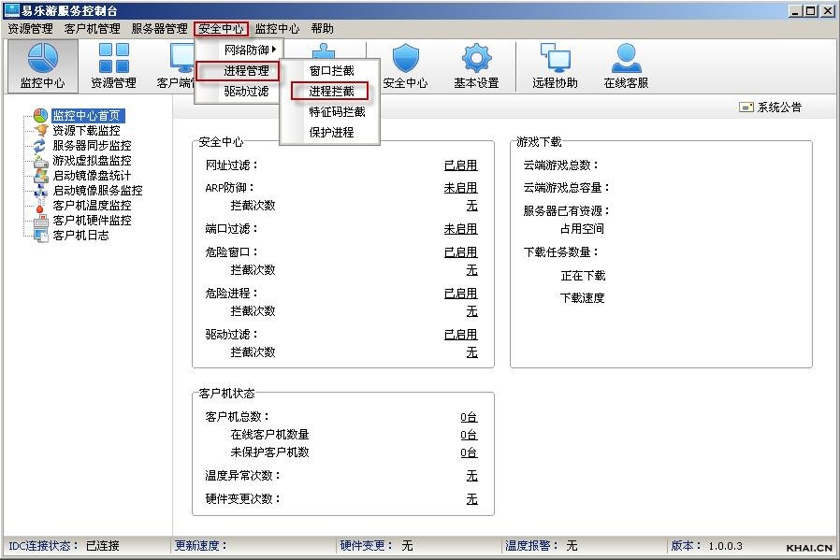Choose 进程拦截 from the submenu
Viewport: 840px width, 560px height.
(x=331, y=92)
